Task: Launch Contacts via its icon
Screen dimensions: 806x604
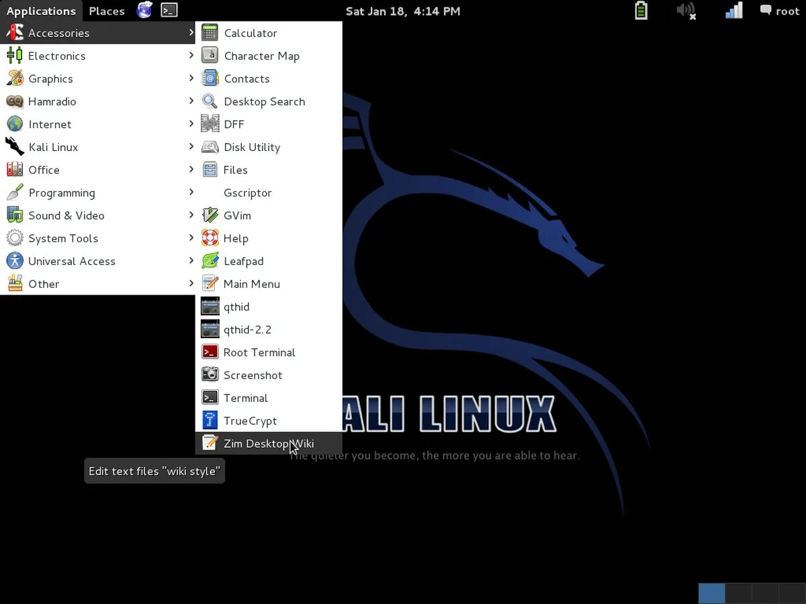Action: [x=210, y=79]
